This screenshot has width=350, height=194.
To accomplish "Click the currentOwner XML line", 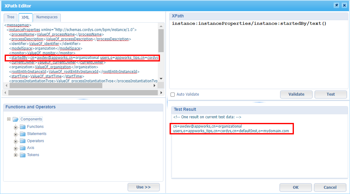I will 57,62.
